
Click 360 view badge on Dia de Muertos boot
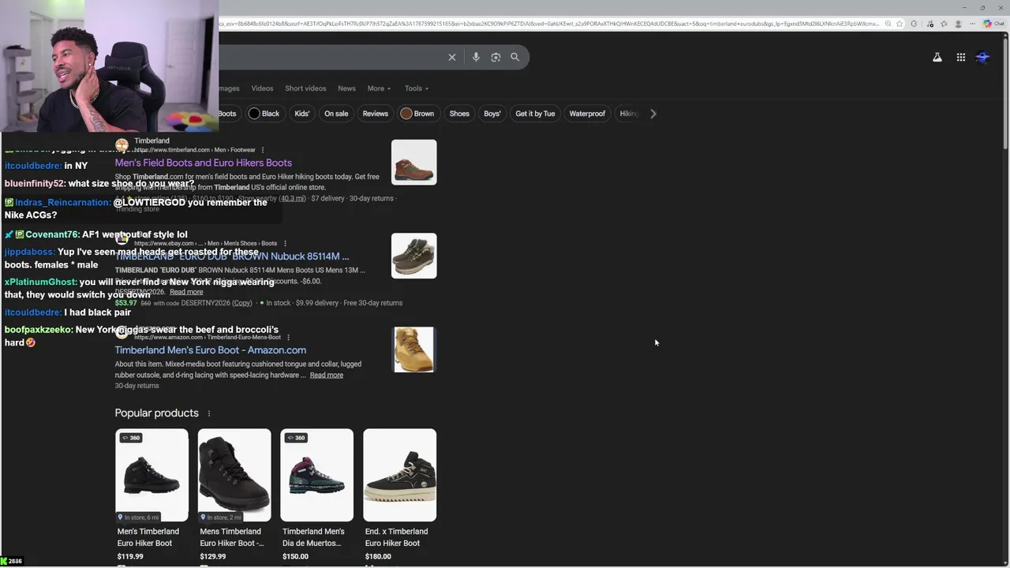click(296, 438)
